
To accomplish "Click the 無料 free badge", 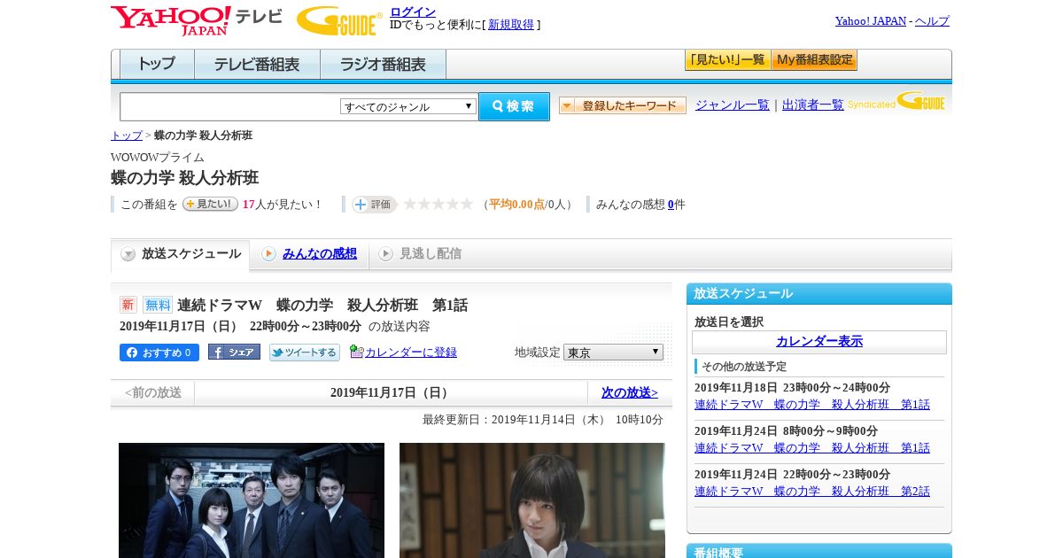I will pos(158,305).
